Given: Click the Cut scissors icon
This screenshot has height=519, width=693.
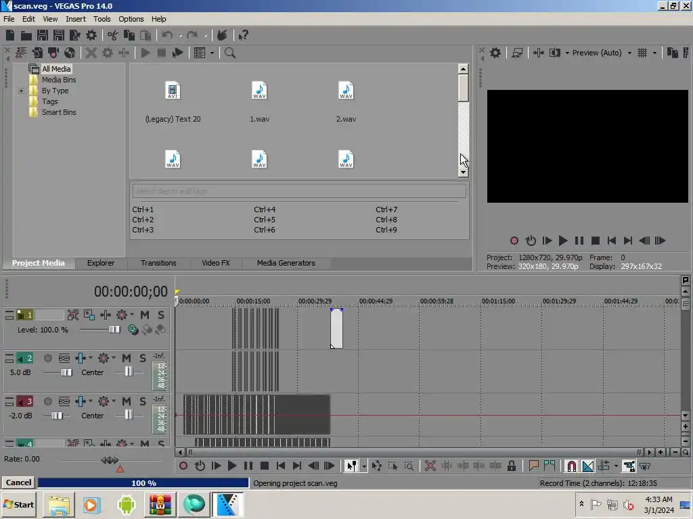Looking at the screenshot, I should (x=113, y=35).
